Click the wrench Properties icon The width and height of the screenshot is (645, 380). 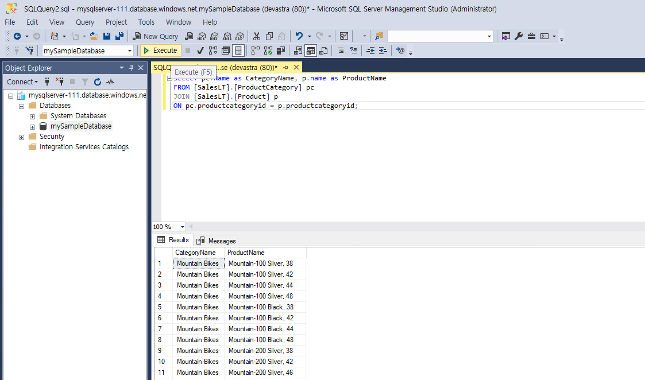[x=519, y=36]
